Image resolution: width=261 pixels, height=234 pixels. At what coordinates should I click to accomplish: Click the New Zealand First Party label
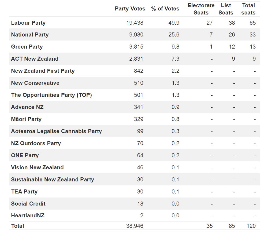43,71
